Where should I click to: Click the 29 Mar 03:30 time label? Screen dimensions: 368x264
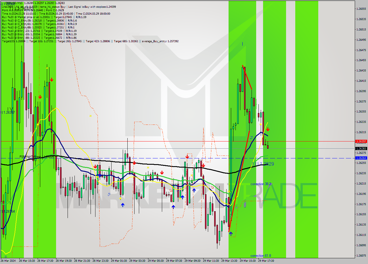(137, 261)
